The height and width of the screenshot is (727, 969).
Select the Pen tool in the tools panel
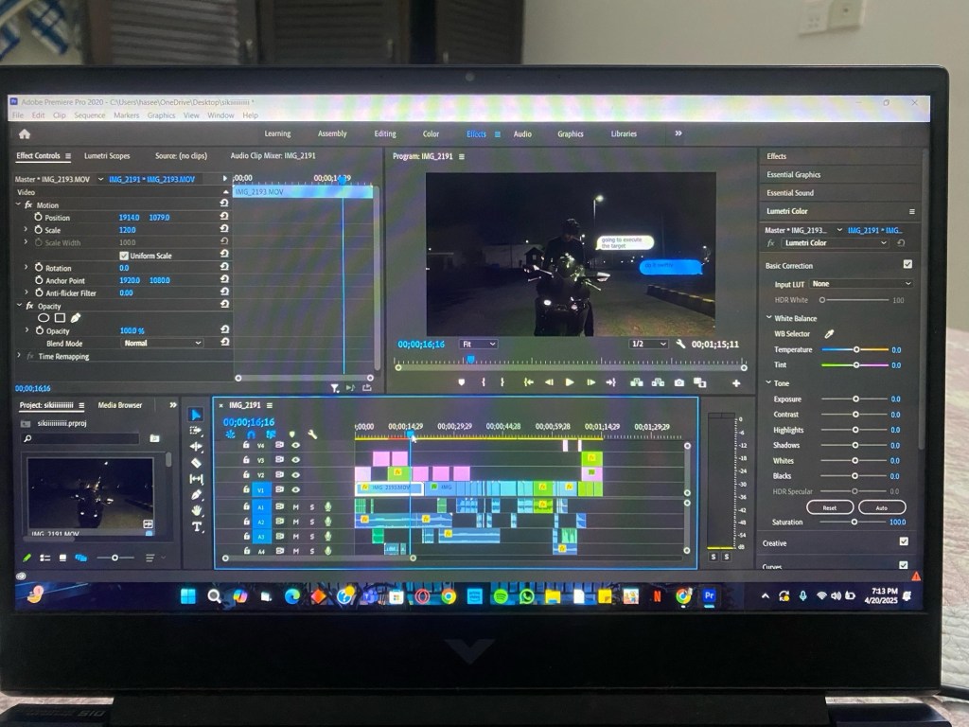tap(197, 495)
